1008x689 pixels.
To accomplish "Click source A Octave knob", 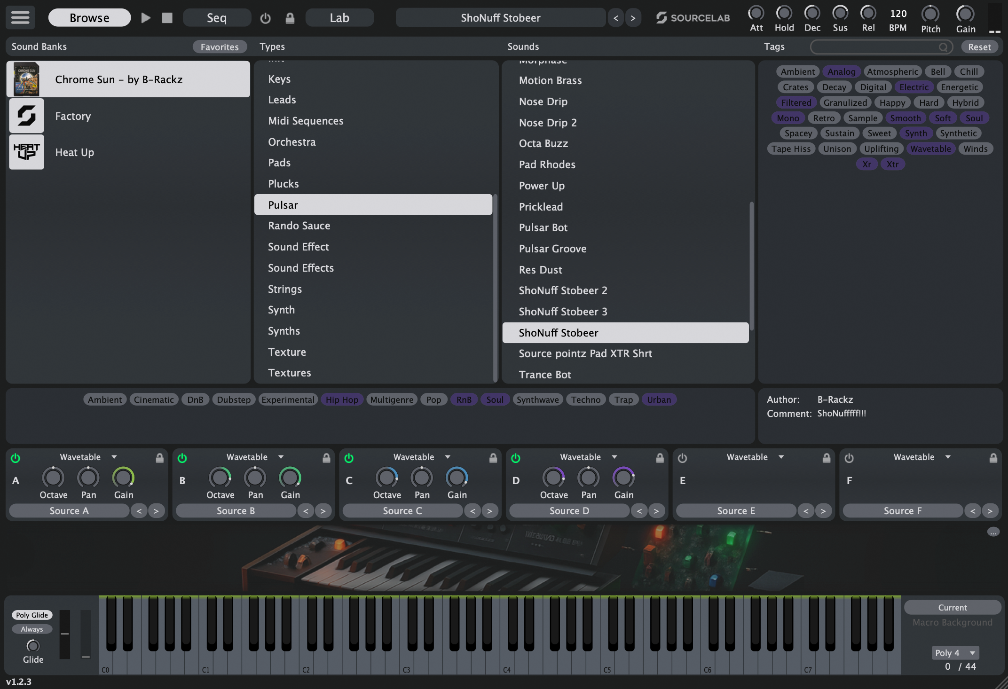I will 53,478.
